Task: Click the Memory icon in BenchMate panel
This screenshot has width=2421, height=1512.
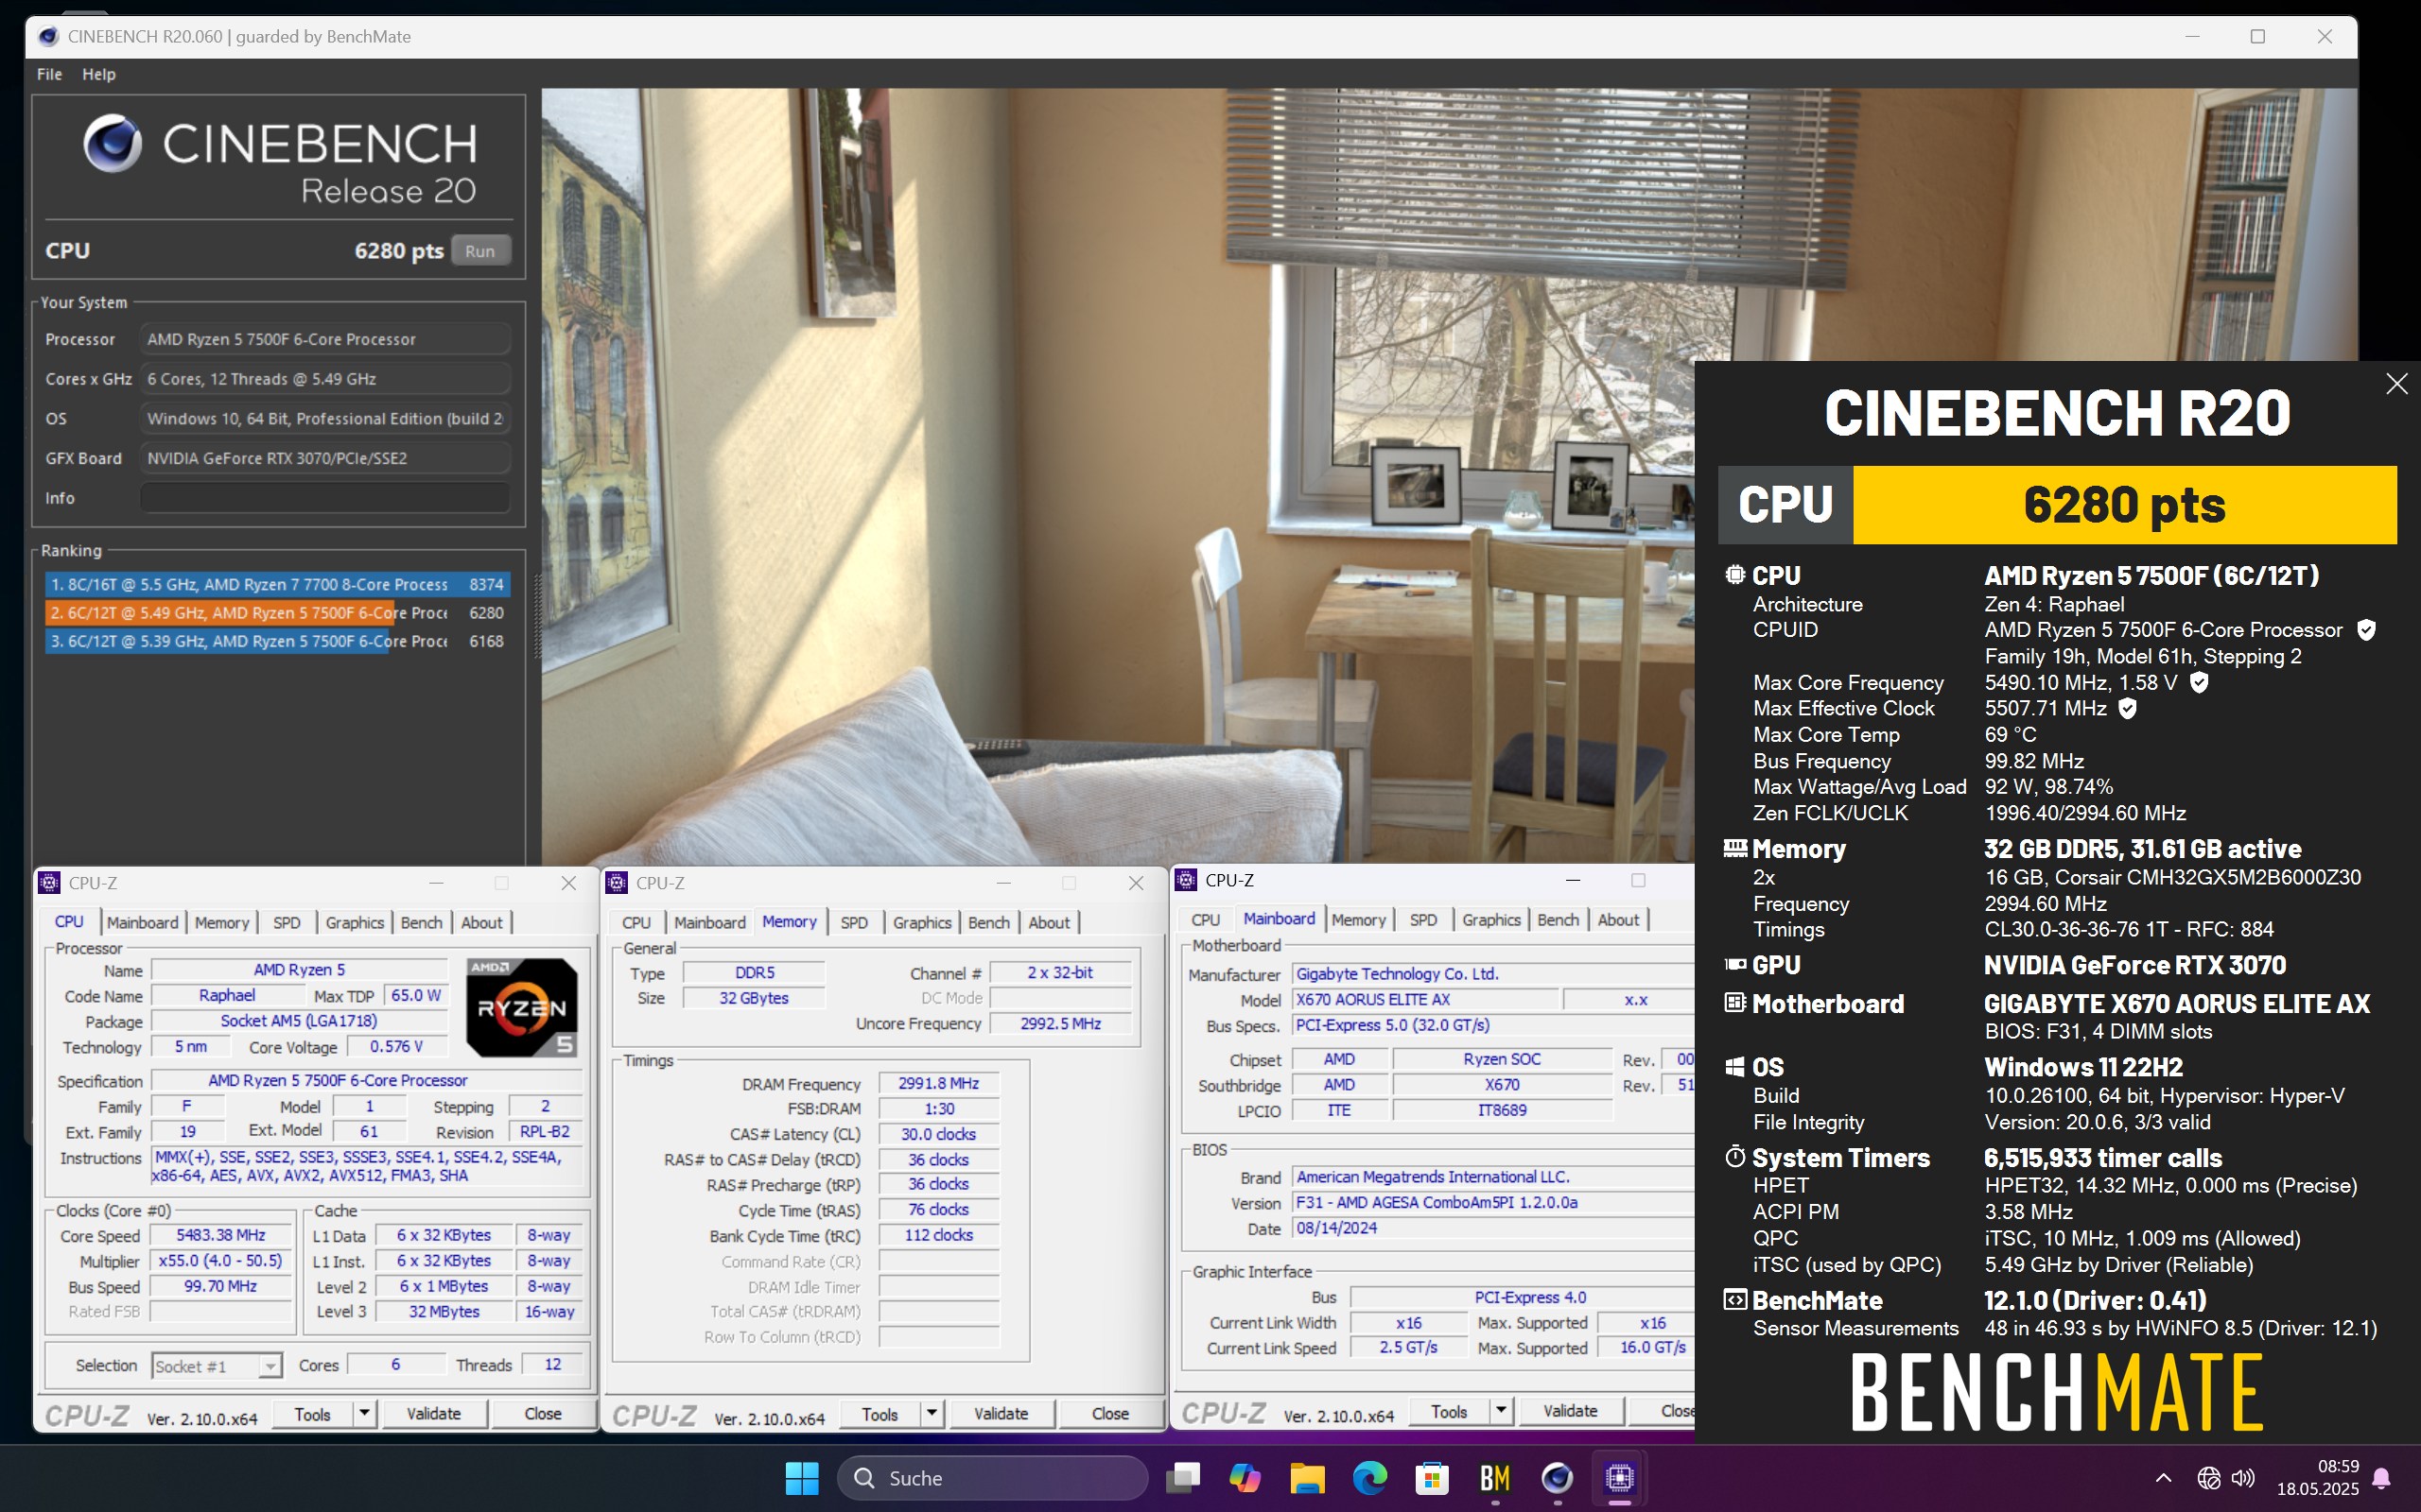Action: pyautogui.click(x=1734, y=848)
